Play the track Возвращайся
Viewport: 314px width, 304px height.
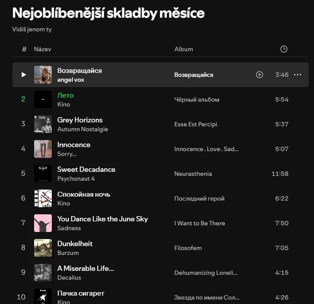(23, 75)
